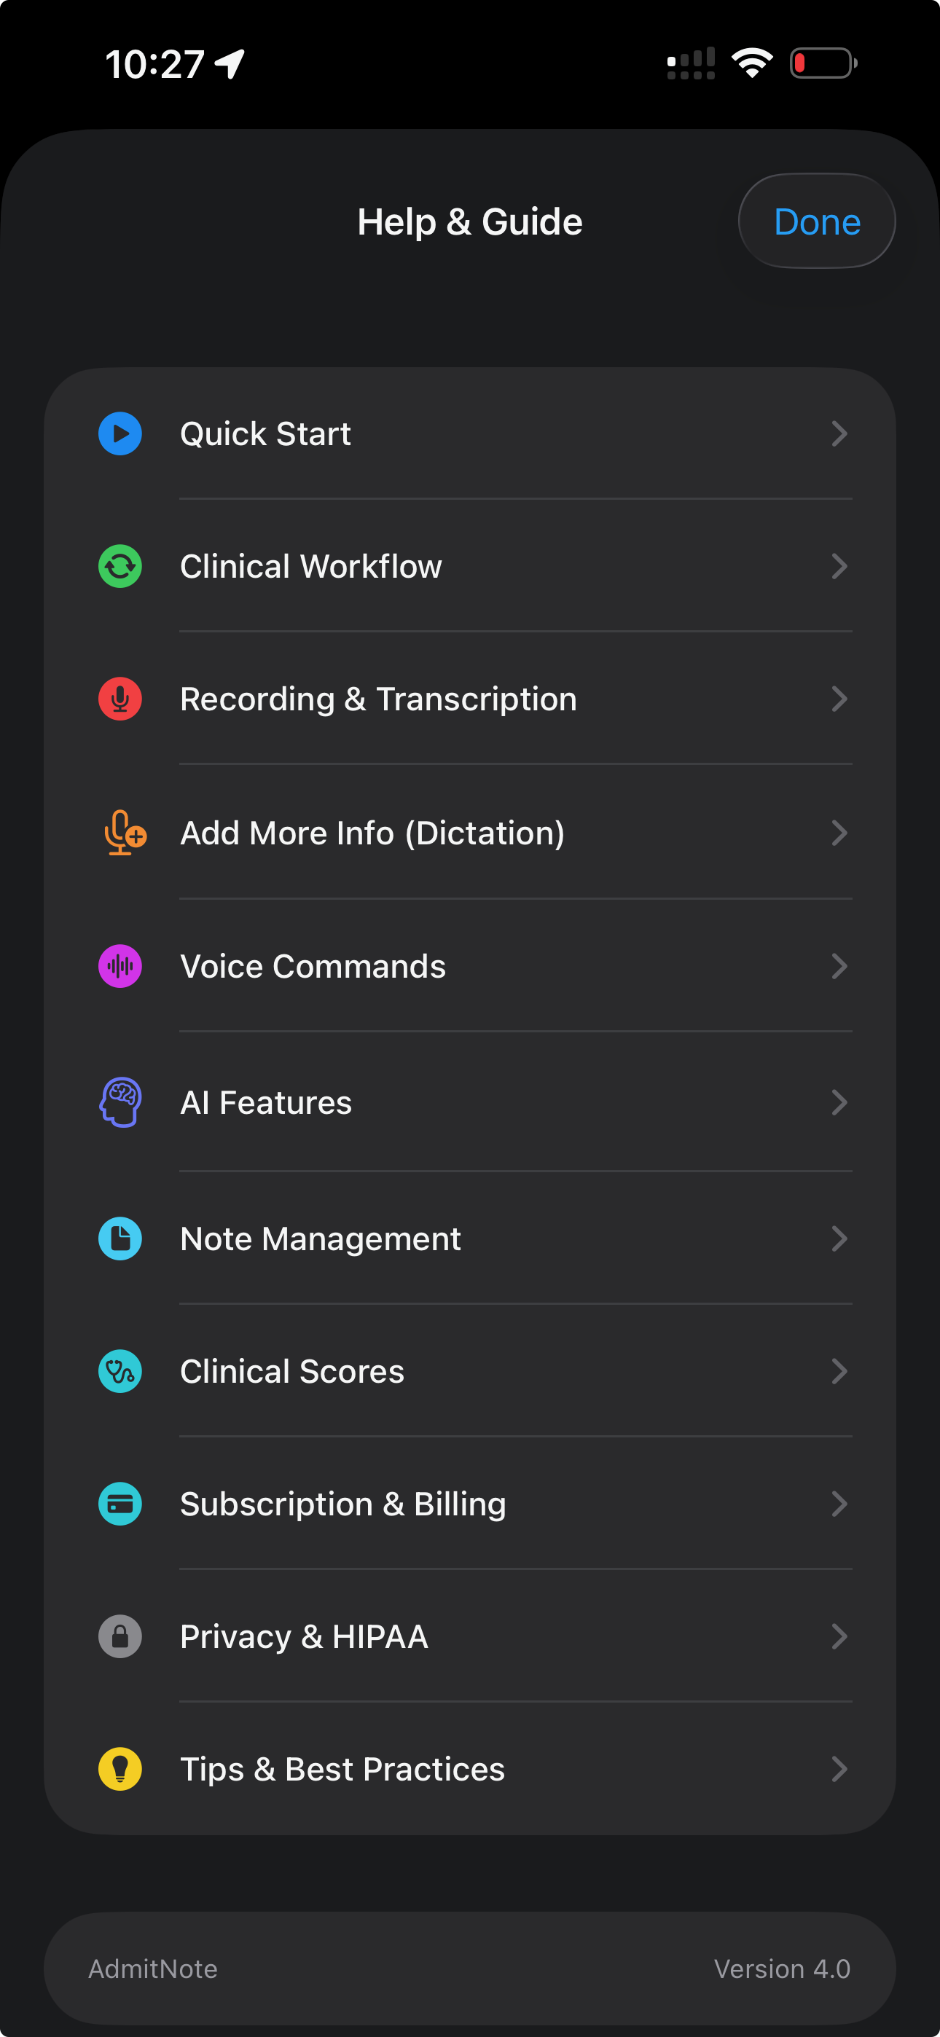Tap the Wi-Fi status icon
Image resolution: width=940 pixels, height=2037 pixels.
[752, 63]
